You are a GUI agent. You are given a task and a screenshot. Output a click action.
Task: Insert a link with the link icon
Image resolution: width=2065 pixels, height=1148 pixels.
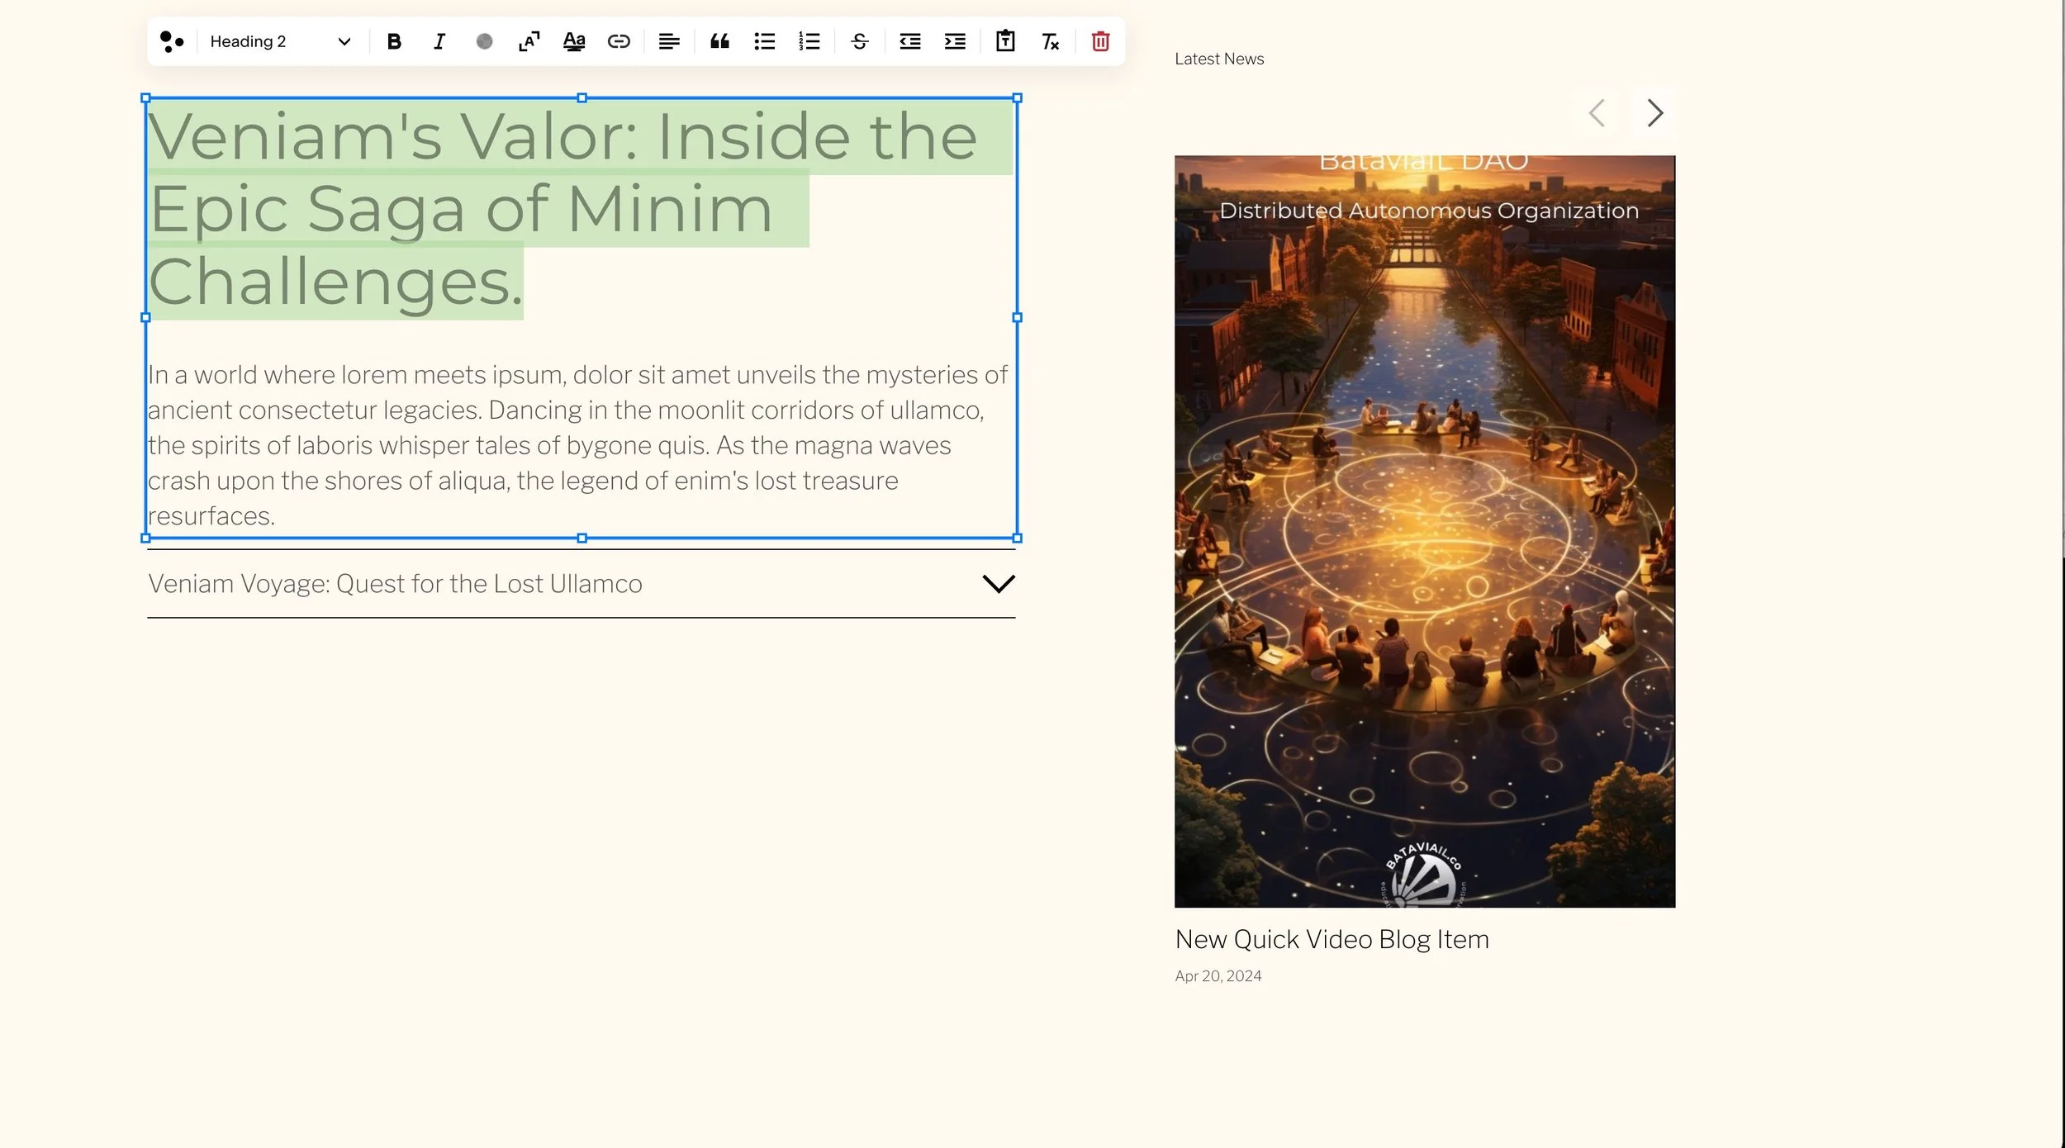point(619,41)
